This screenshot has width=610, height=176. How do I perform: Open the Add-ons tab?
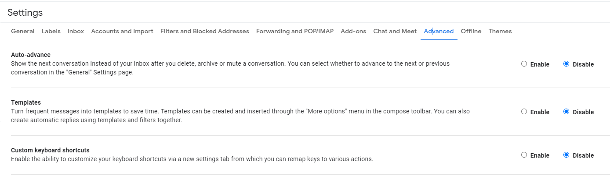pos(353,31)
